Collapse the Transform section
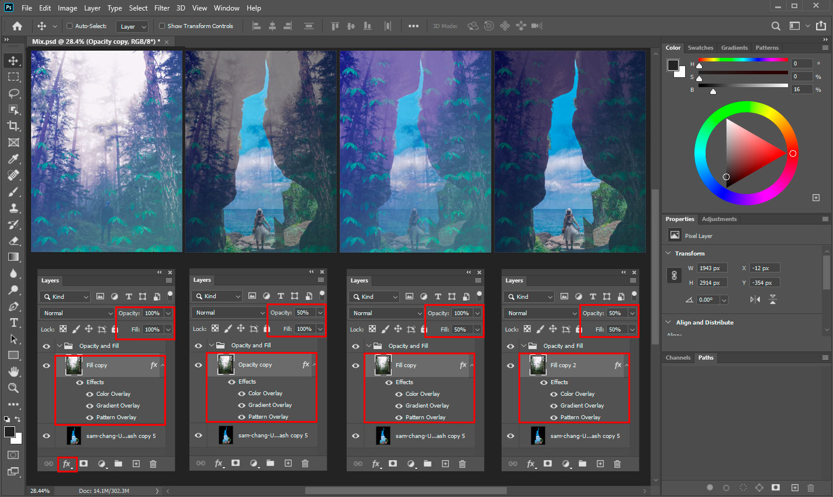This screenshot has width=833, height=497. (669, 253)
